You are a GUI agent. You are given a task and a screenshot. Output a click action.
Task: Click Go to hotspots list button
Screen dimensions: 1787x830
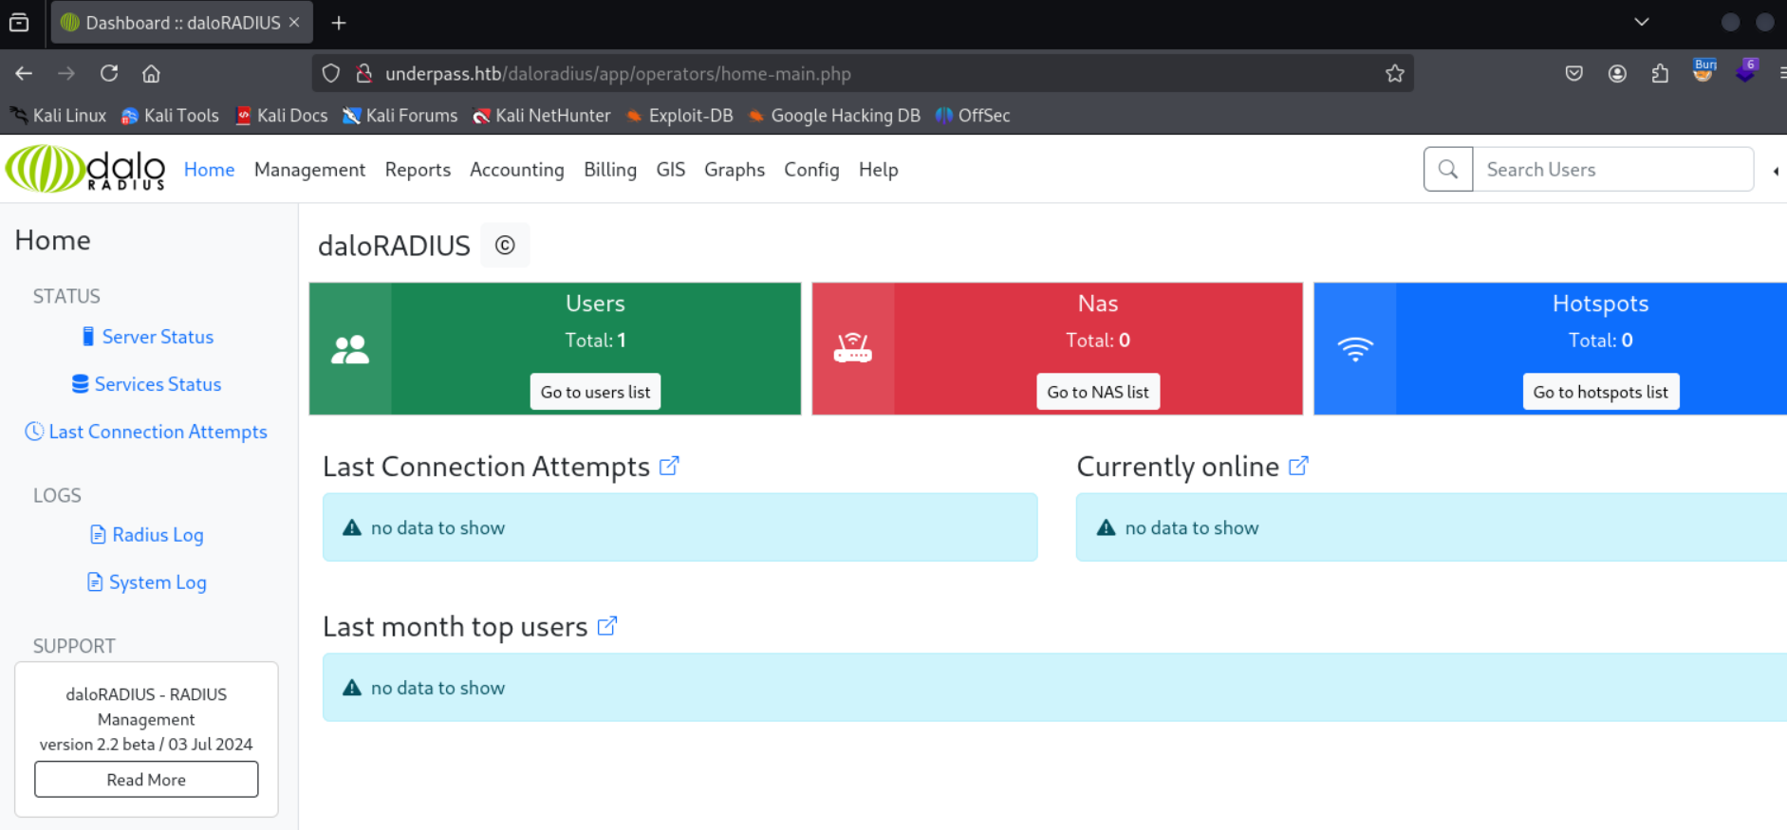click(x=1601, y=392)
